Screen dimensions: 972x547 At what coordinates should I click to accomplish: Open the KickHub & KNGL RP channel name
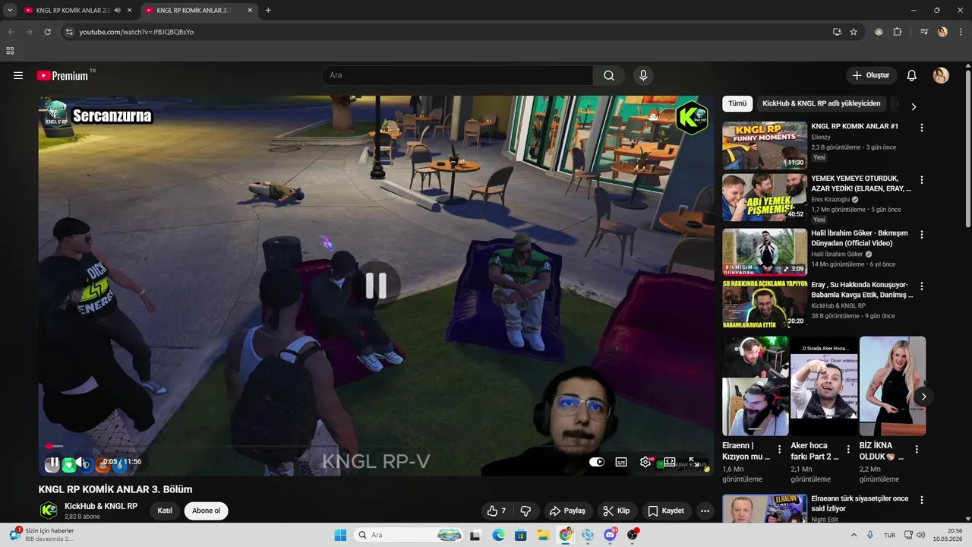pyautogui.click(x=101, y=506)
